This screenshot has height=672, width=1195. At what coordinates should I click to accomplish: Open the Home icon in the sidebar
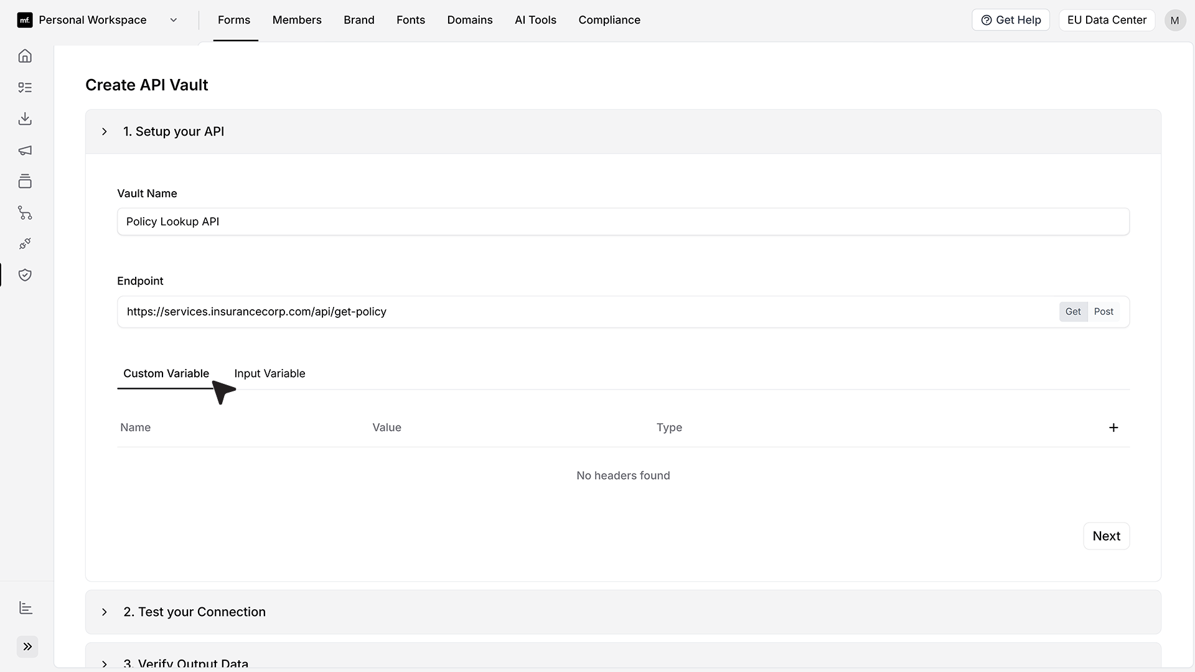click(x=25, y=56)
